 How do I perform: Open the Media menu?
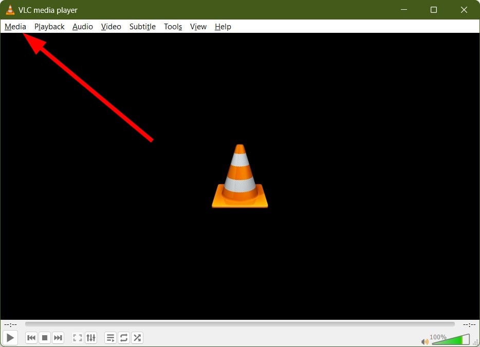(x=15, y=27)
